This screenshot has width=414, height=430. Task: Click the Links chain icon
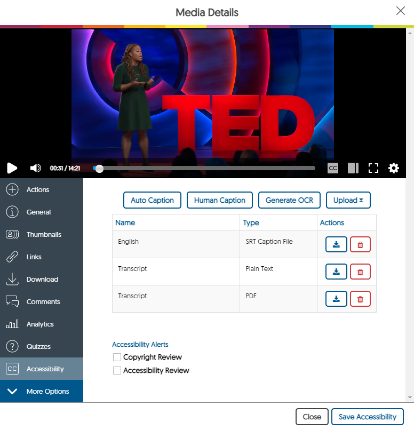click(12, 257)
